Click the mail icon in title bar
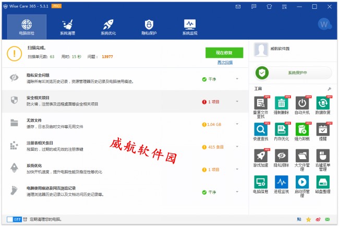This screenshot has height=226, width=339. pyautogui.click(x=238, y=7)
